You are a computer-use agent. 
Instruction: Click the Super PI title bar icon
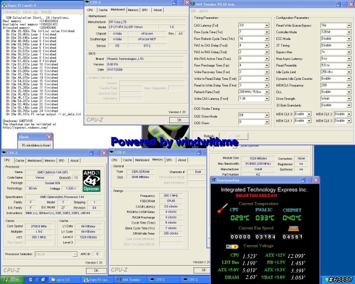pyautogui.click(x=4, y=5)
